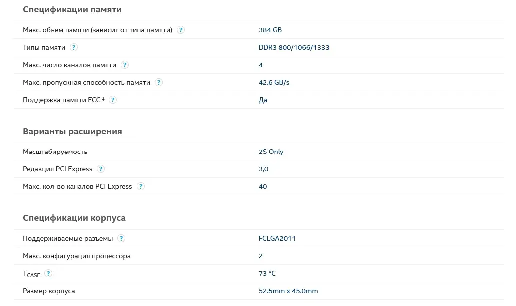The width and height of the screenshot is (516, 306).
Task: Click the Спецификации корпуса section heading
Action: [74, 218]
